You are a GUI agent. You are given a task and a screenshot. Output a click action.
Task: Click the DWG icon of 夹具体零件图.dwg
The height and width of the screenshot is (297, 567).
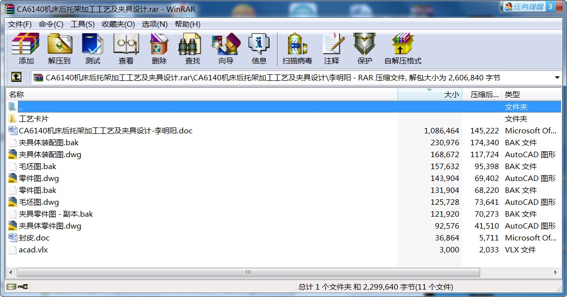(x=12, y=226)
